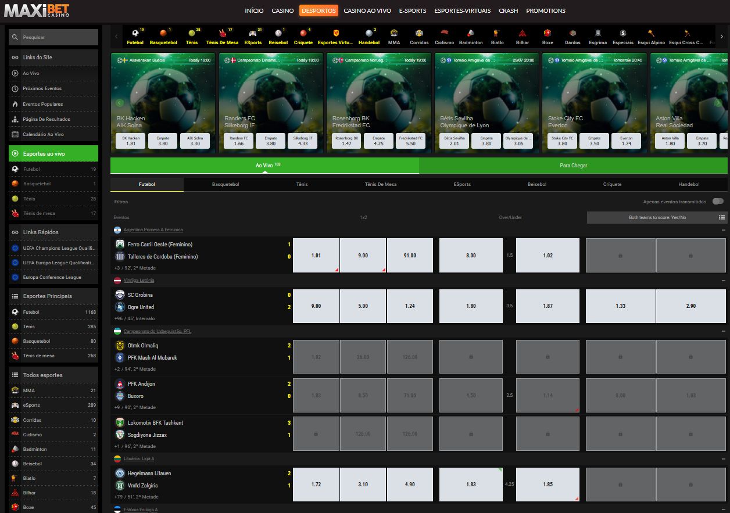Screen dimensions: 730x513
Task: Bet on SC Grobina at 9.00
Action: [316, 306]
